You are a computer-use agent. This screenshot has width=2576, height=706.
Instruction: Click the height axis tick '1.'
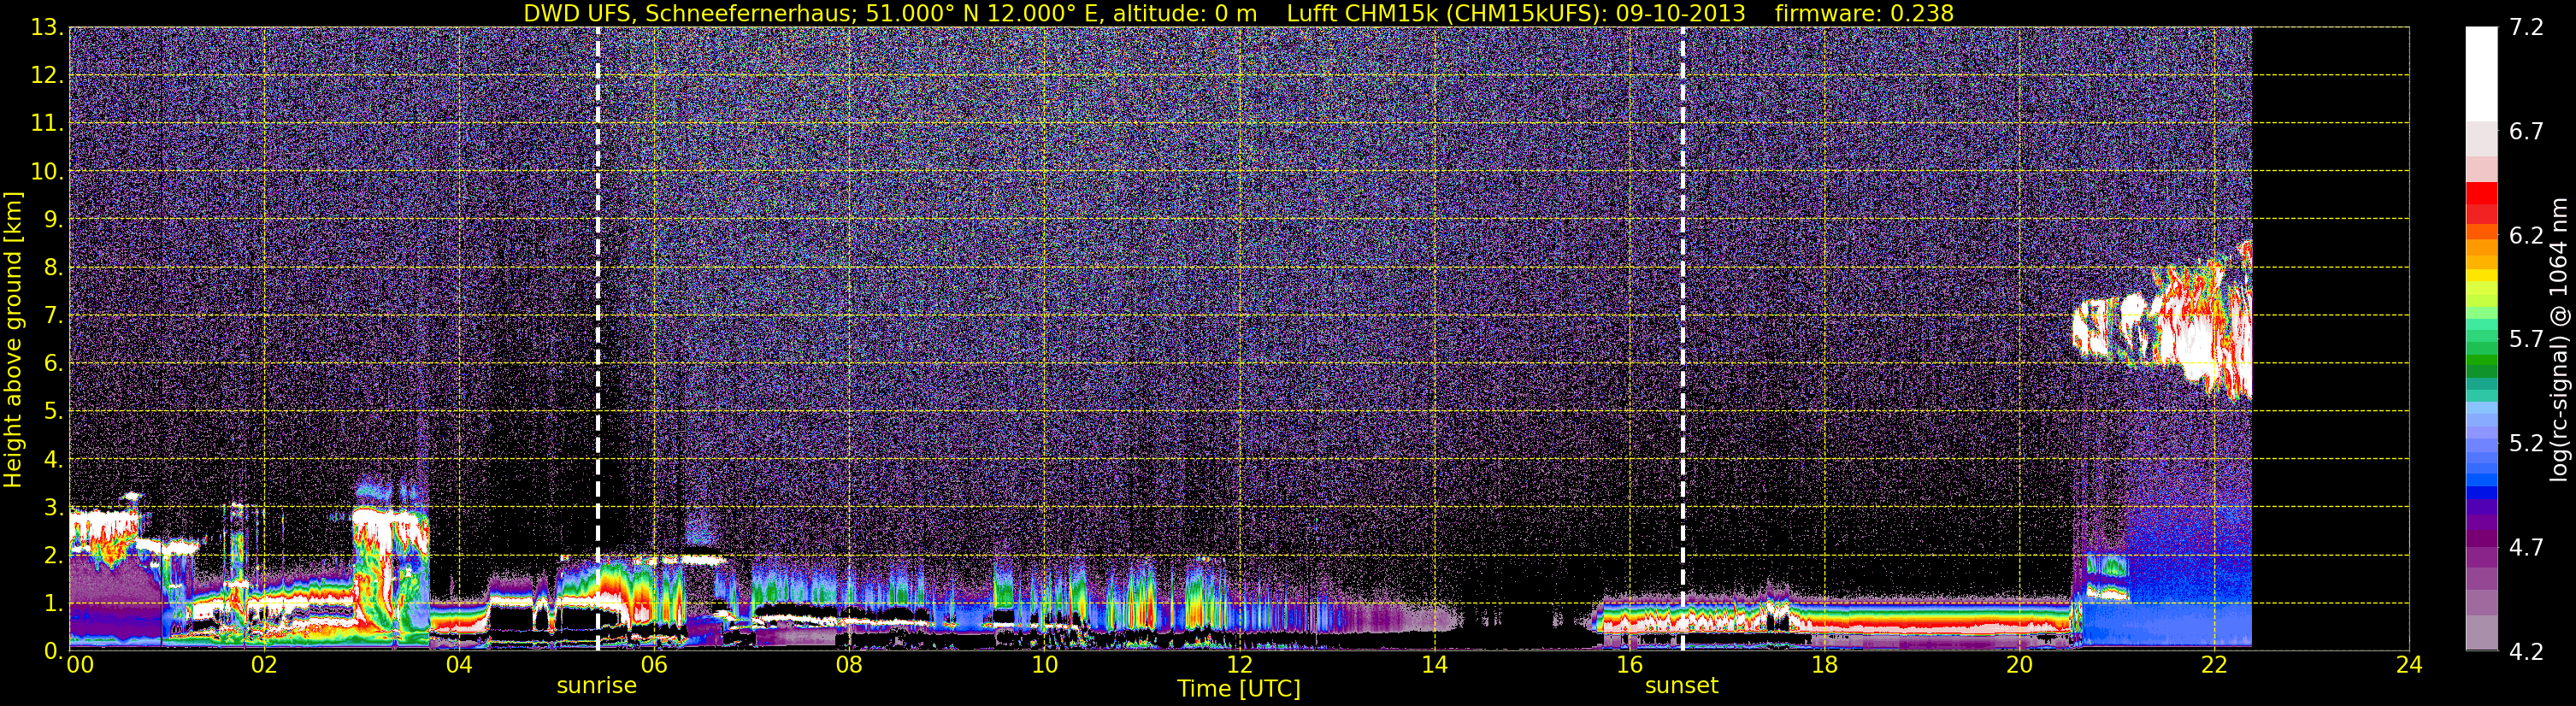53,604
